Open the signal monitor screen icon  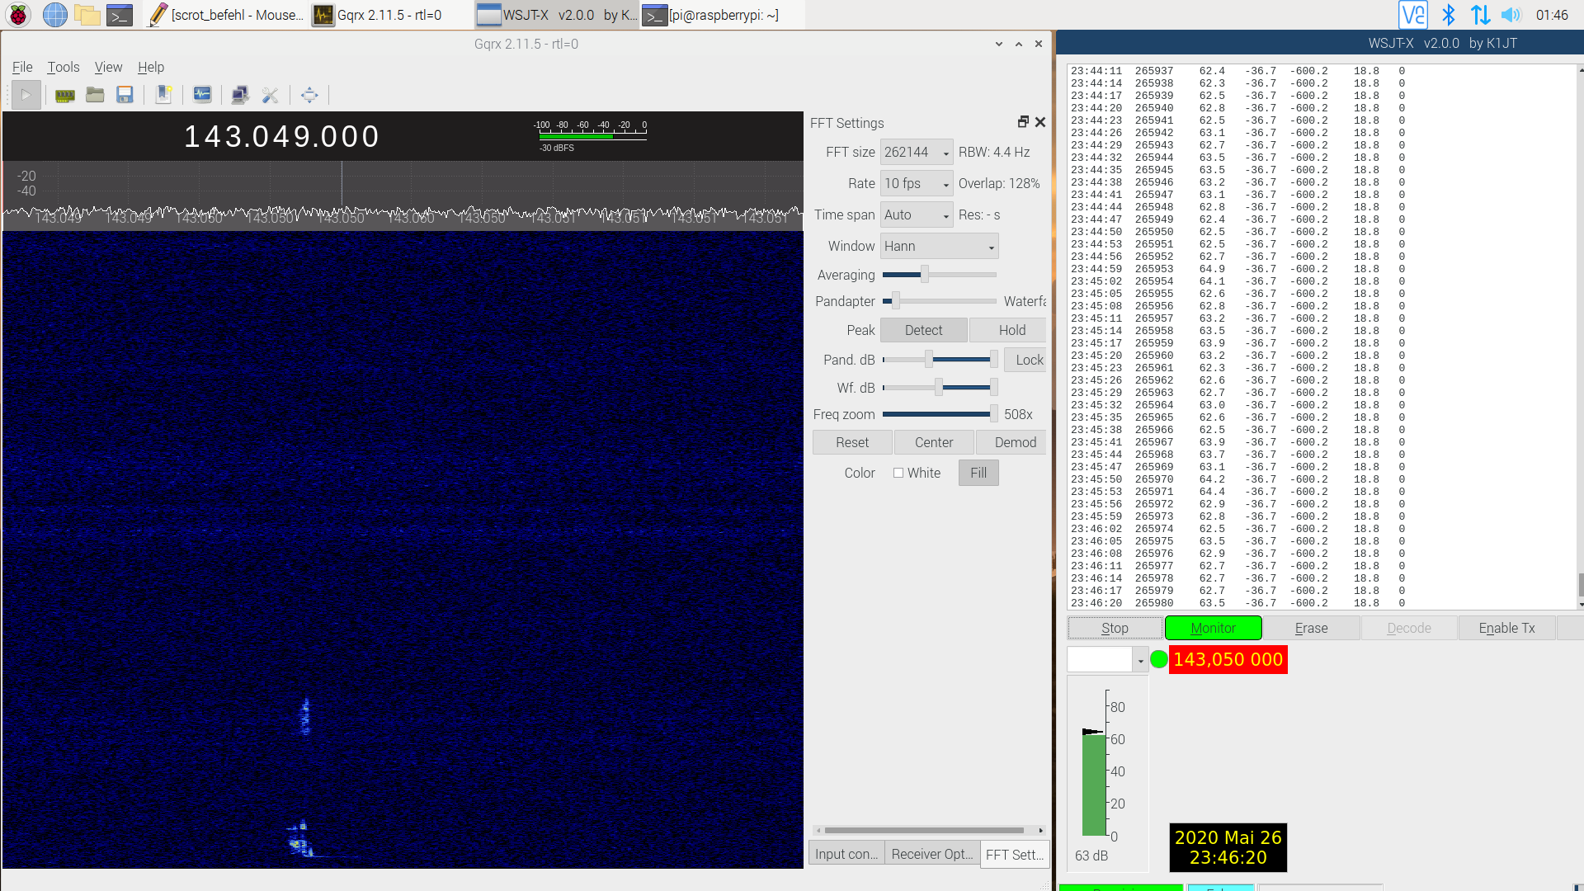click(x=202, y=95)
